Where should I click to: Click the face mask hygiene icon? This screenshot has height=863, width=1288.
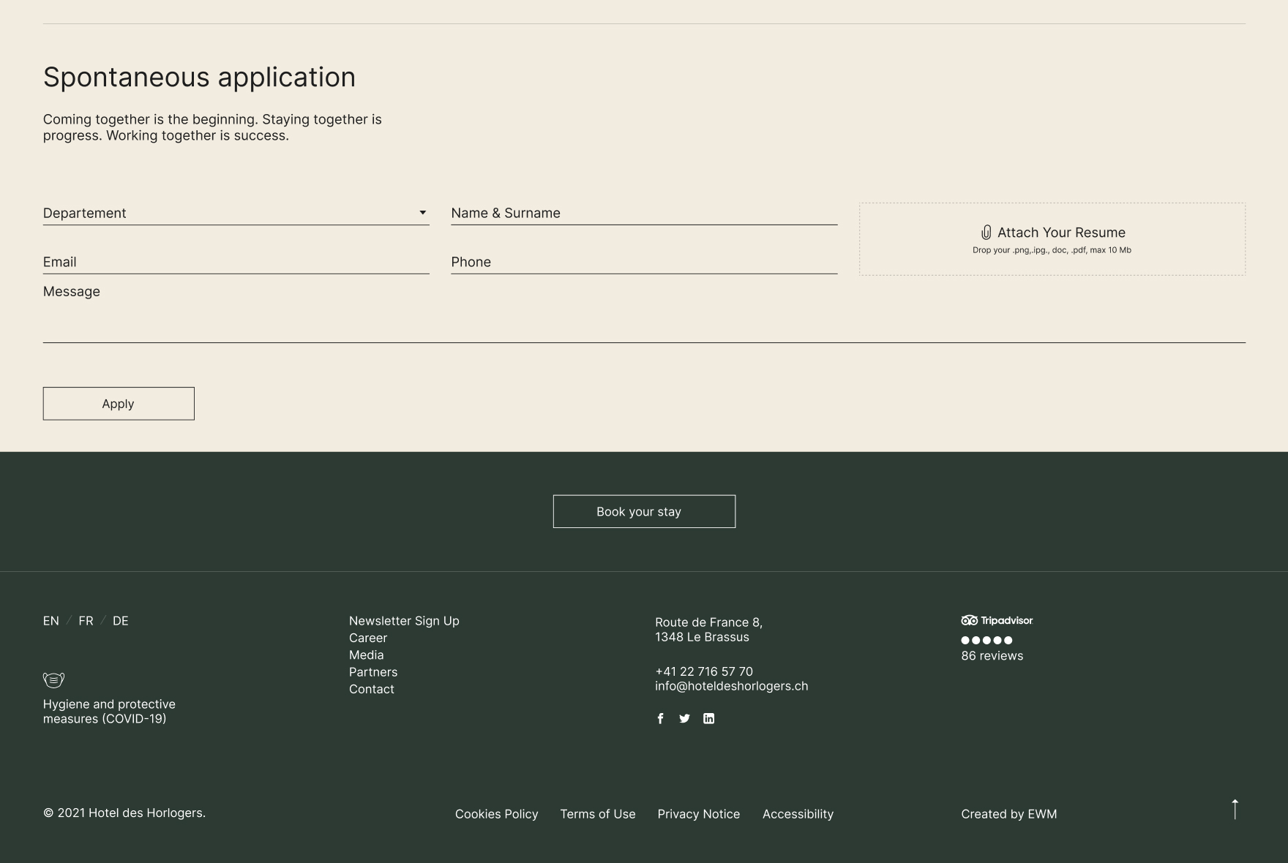coord(53,679)
